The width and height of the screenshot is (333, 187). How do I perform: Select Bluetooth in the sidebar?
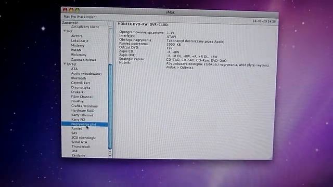[79, 78]
